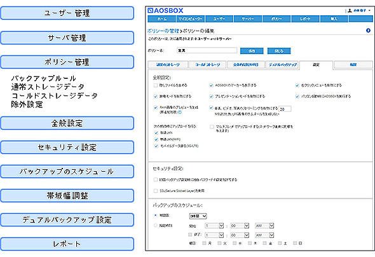Open the end hour dropdown
This screenshot has width=375, height=257.
(x=214, y=235)
